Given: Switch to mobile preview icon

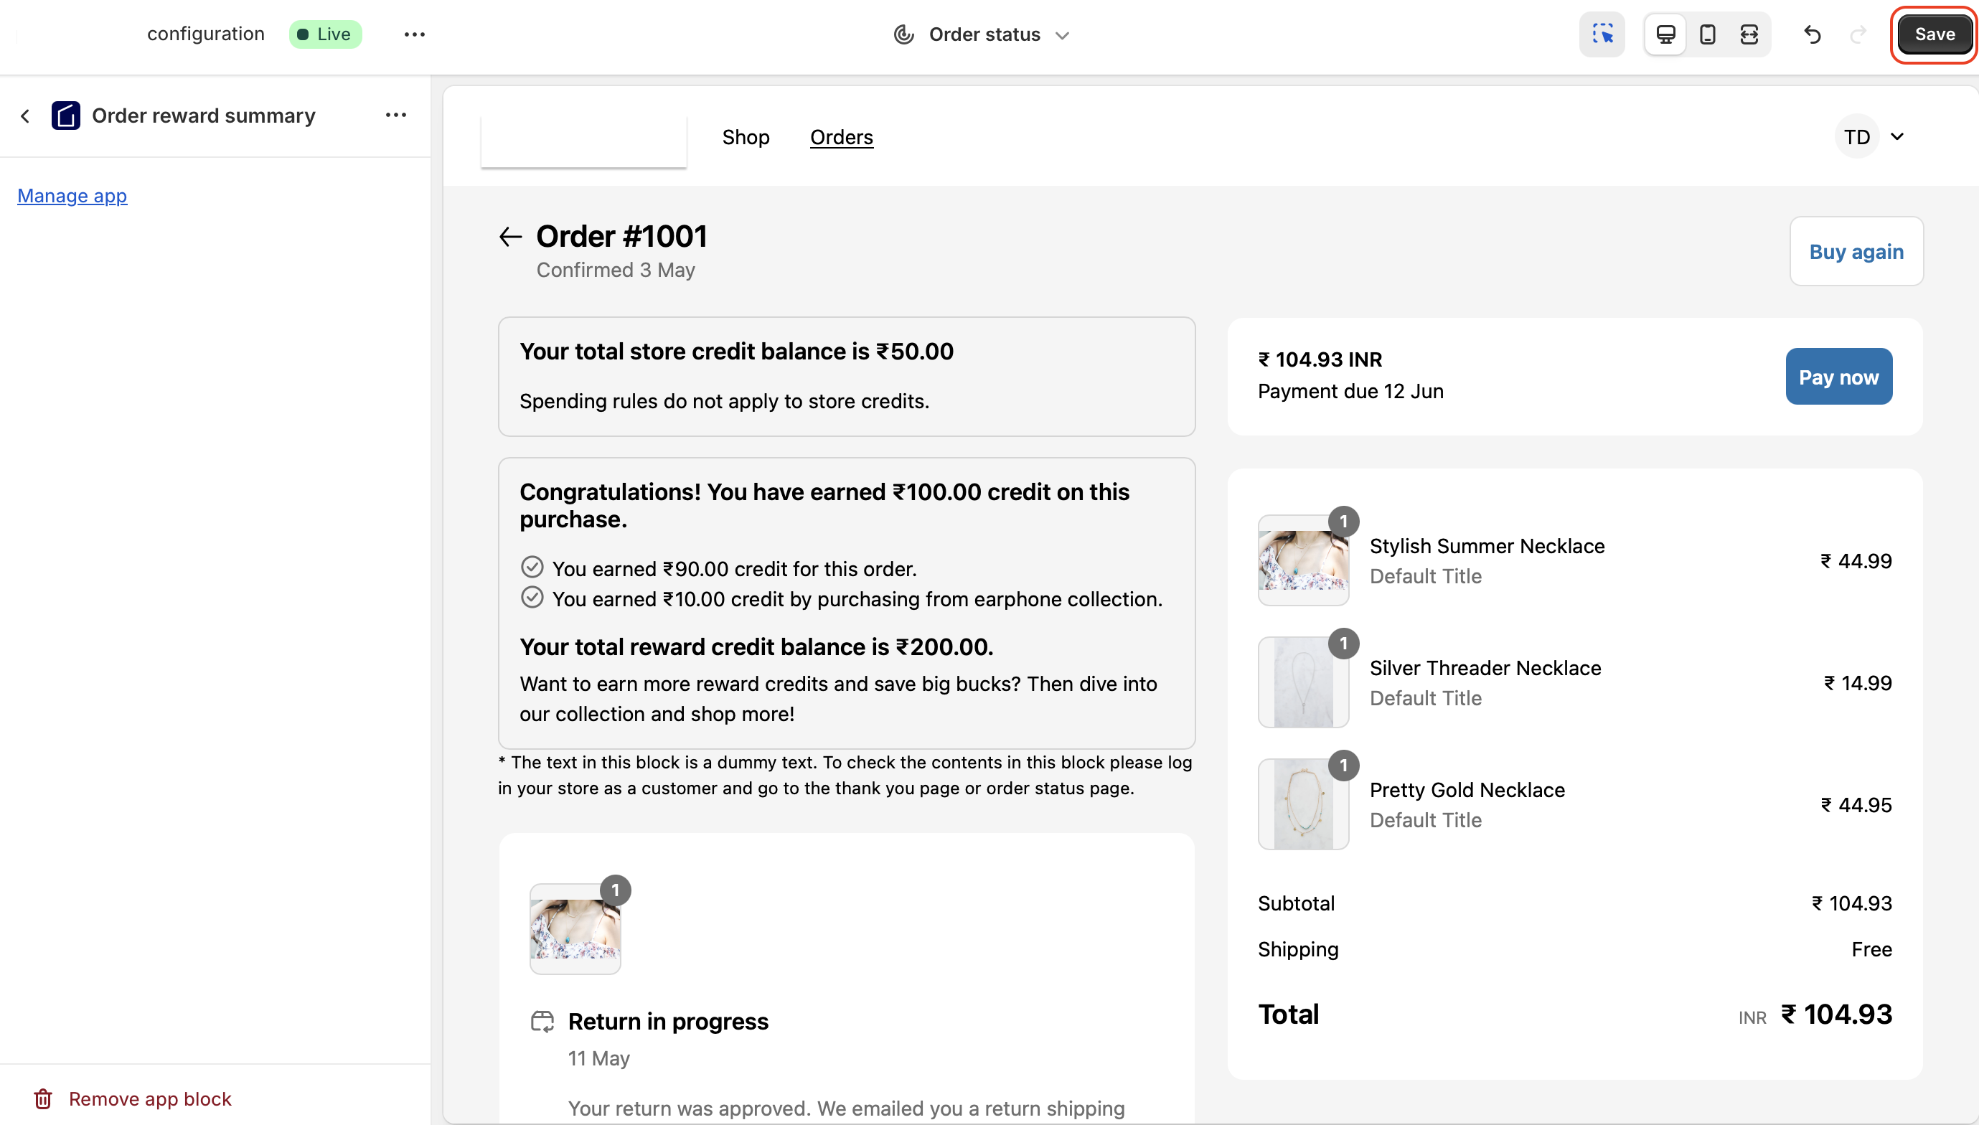Looking at the screenshot, I should [x=1707, y=34].
